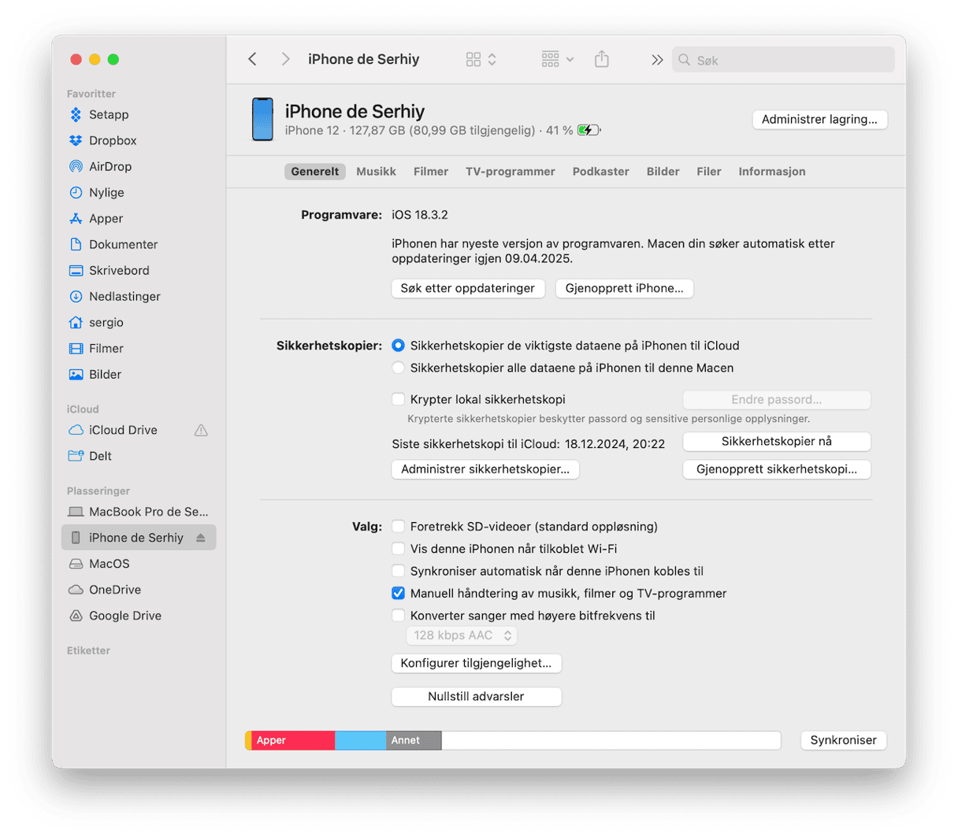Click Sikkerhetskopier nå button
This screenshot has height=837, width=958.
[777, 442]
